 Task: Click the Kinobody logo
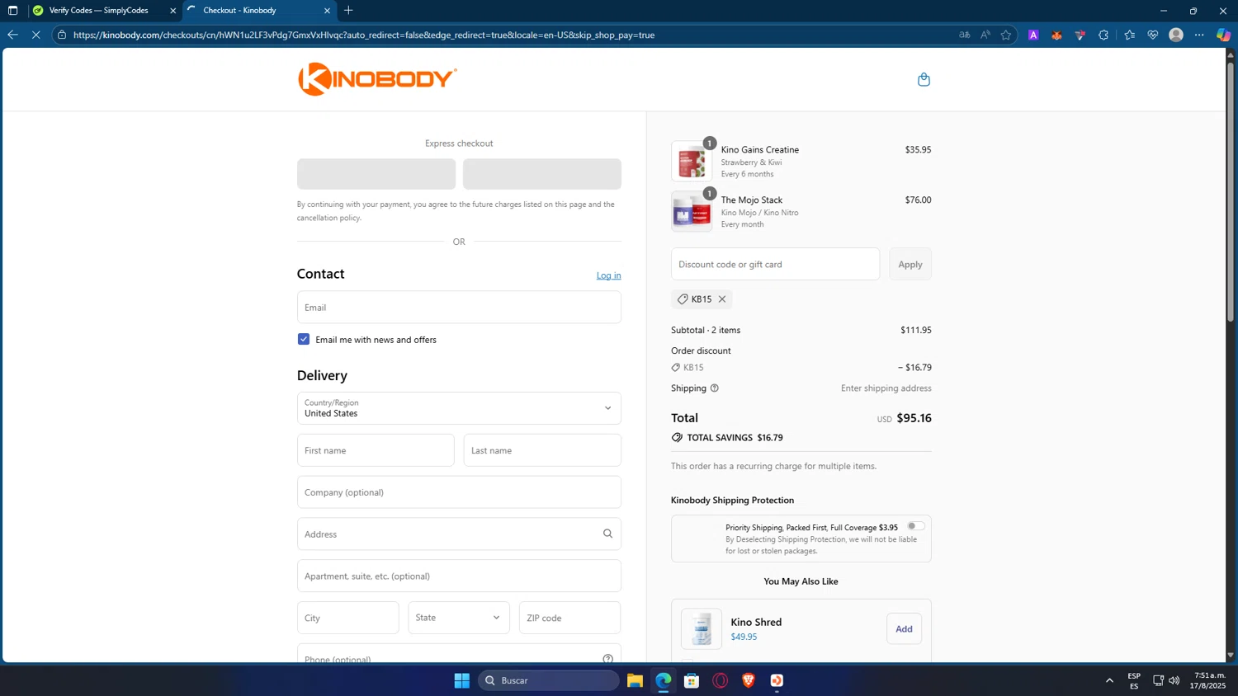pyautogui.click(x=377, y=79)
